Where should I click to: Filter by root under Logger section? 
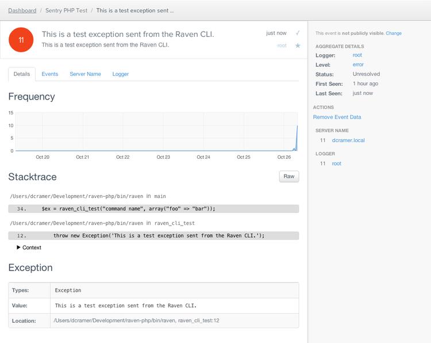pos(336,163)
